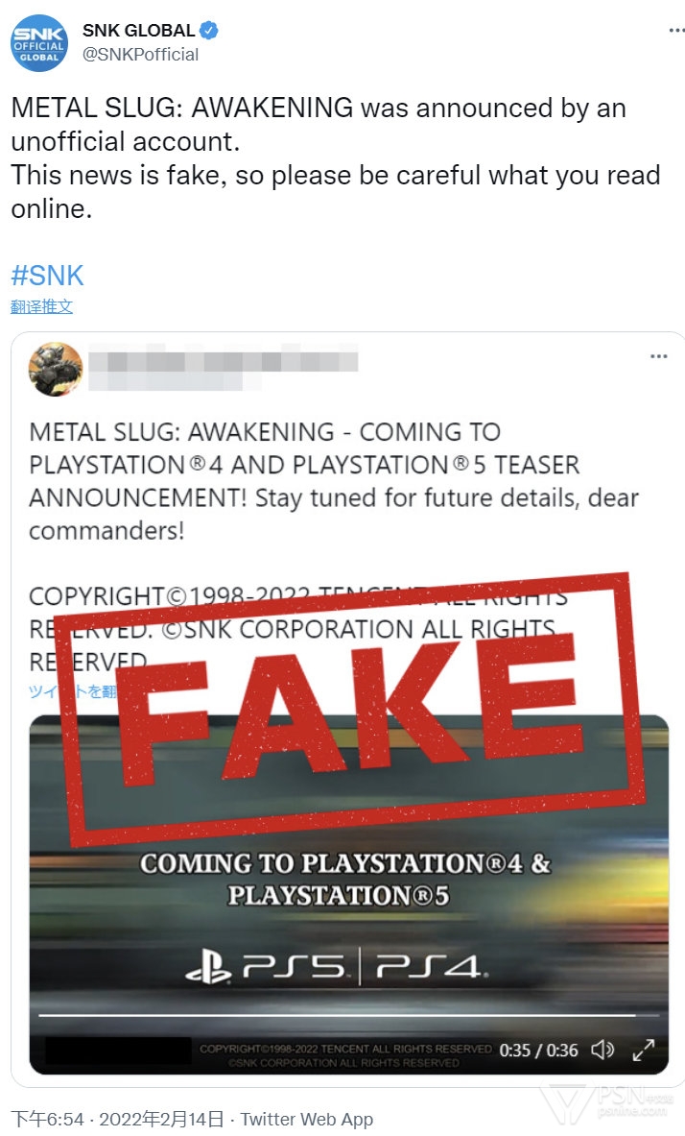Open quoted tweet's more options menu
Screen dimensions: 685x1136
(659, 355)
